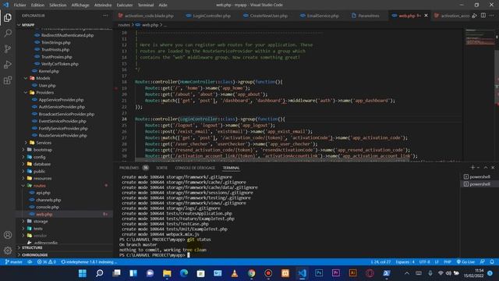Open the Affichage menu
Screen dimensions: 499x281
[x=80, y=5]
